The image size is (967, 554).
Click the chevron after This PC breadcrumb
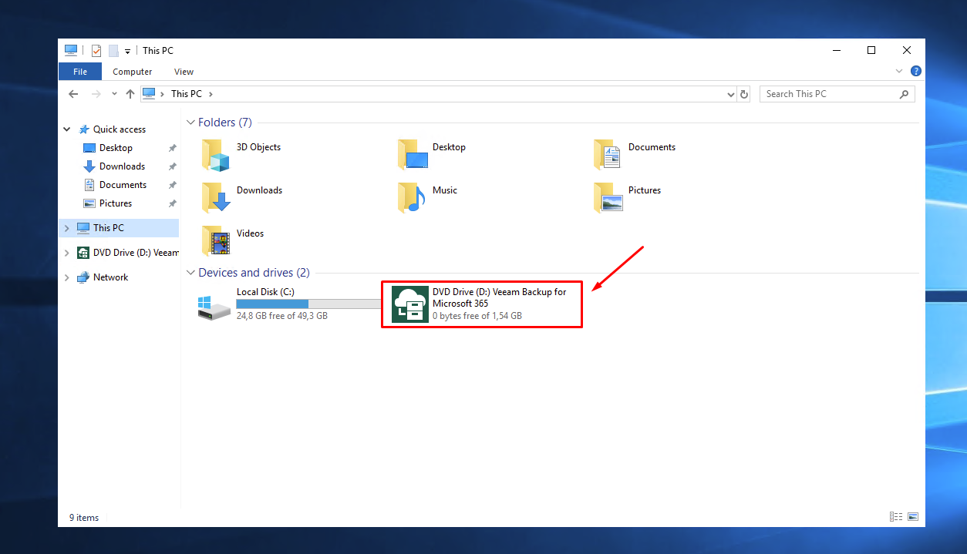pos(211,94)
